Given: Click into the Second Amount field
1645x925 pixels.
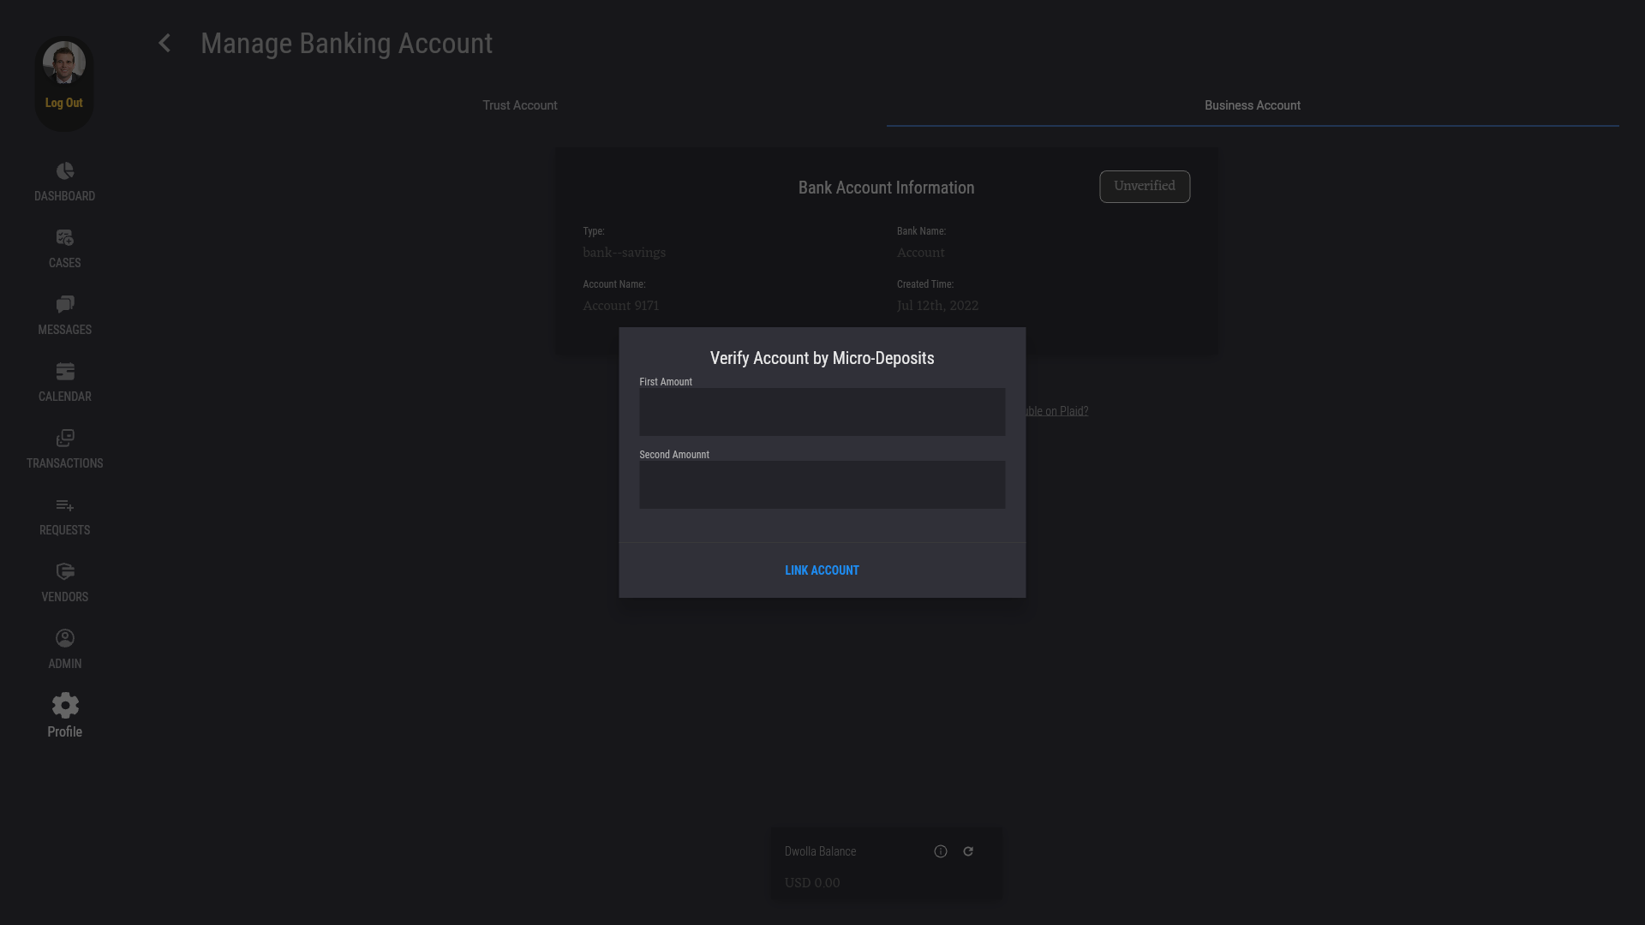Looking at the screenshot, I should [x=822, y=486].
